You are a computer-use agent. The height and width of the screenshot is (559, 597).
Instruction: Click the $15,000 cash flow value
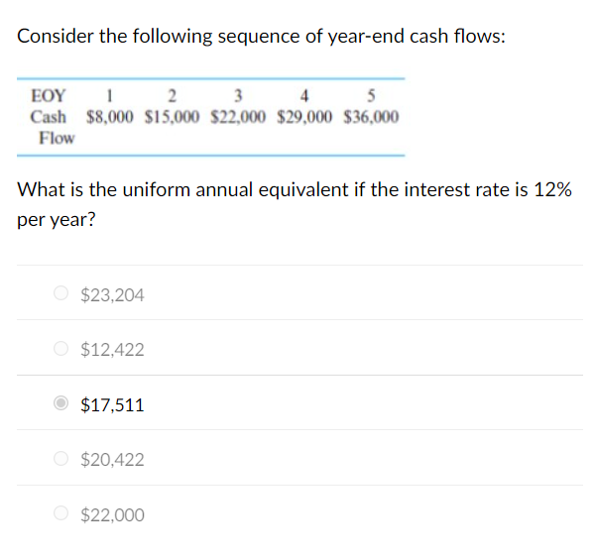tap(172, 117)
